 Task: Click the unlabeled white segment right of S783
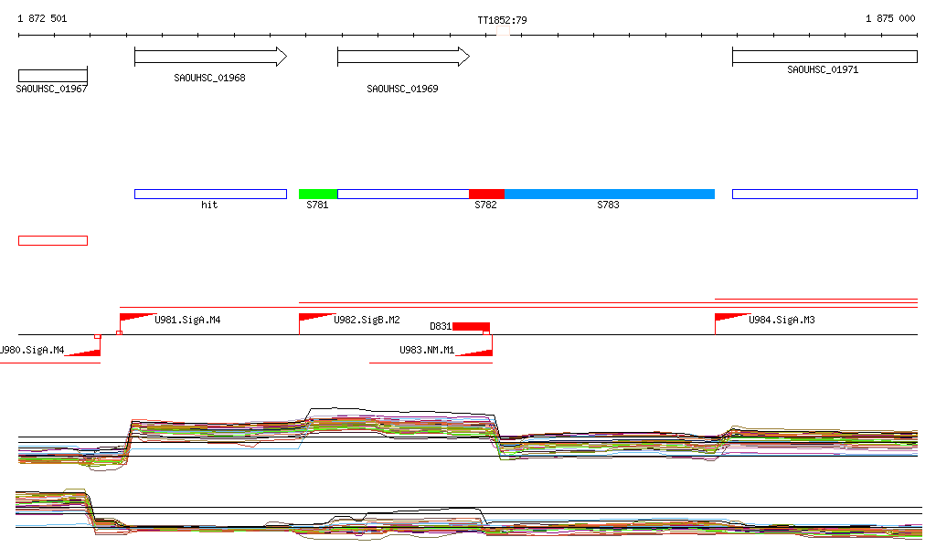[824, 194]
